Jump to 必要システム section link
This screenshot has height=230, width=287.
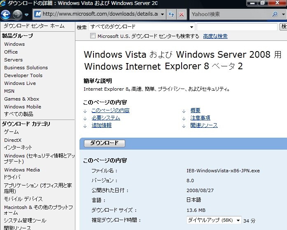[x=106, y=118]
